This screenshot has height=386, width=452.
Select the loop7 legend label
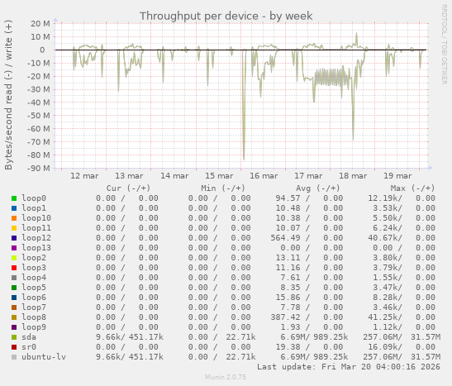pos(34,307)
